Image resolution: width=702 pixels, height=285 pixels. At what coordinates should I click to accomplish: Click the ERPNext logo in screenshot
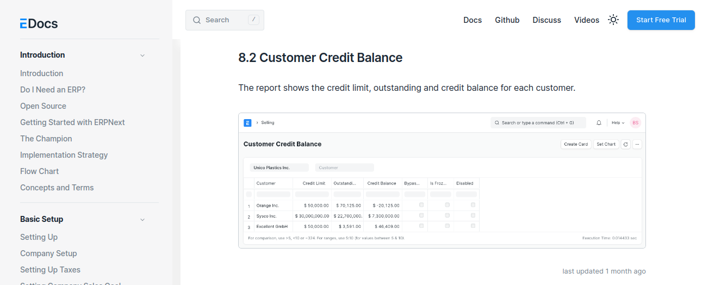click(x=247, y=123)
